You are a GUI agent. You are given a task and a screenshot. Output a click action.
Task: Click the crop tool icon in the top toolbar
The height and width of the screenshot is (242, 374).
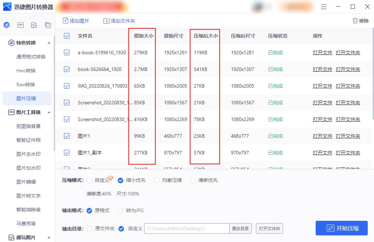pos(20,25)
